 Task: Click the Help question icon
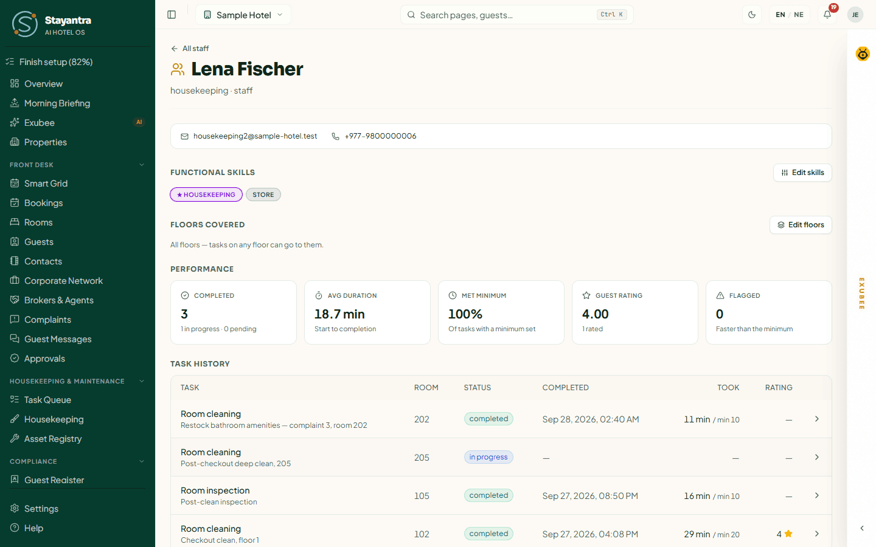[15, 528]
